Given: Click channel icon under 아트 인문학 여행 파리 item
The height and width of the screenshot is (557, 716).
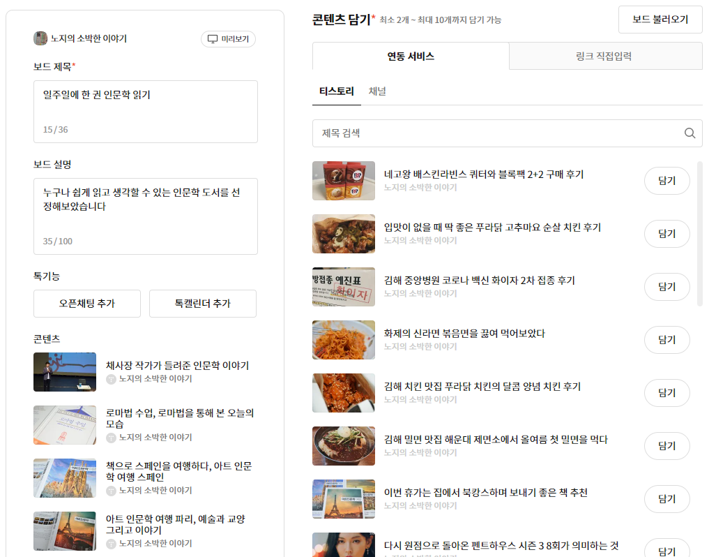Looking at the screenshot, I should pos(111,544).
